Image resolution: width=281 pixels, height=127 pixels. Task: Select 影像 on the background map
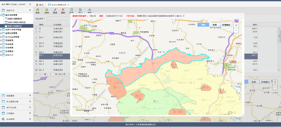[254, 82]
